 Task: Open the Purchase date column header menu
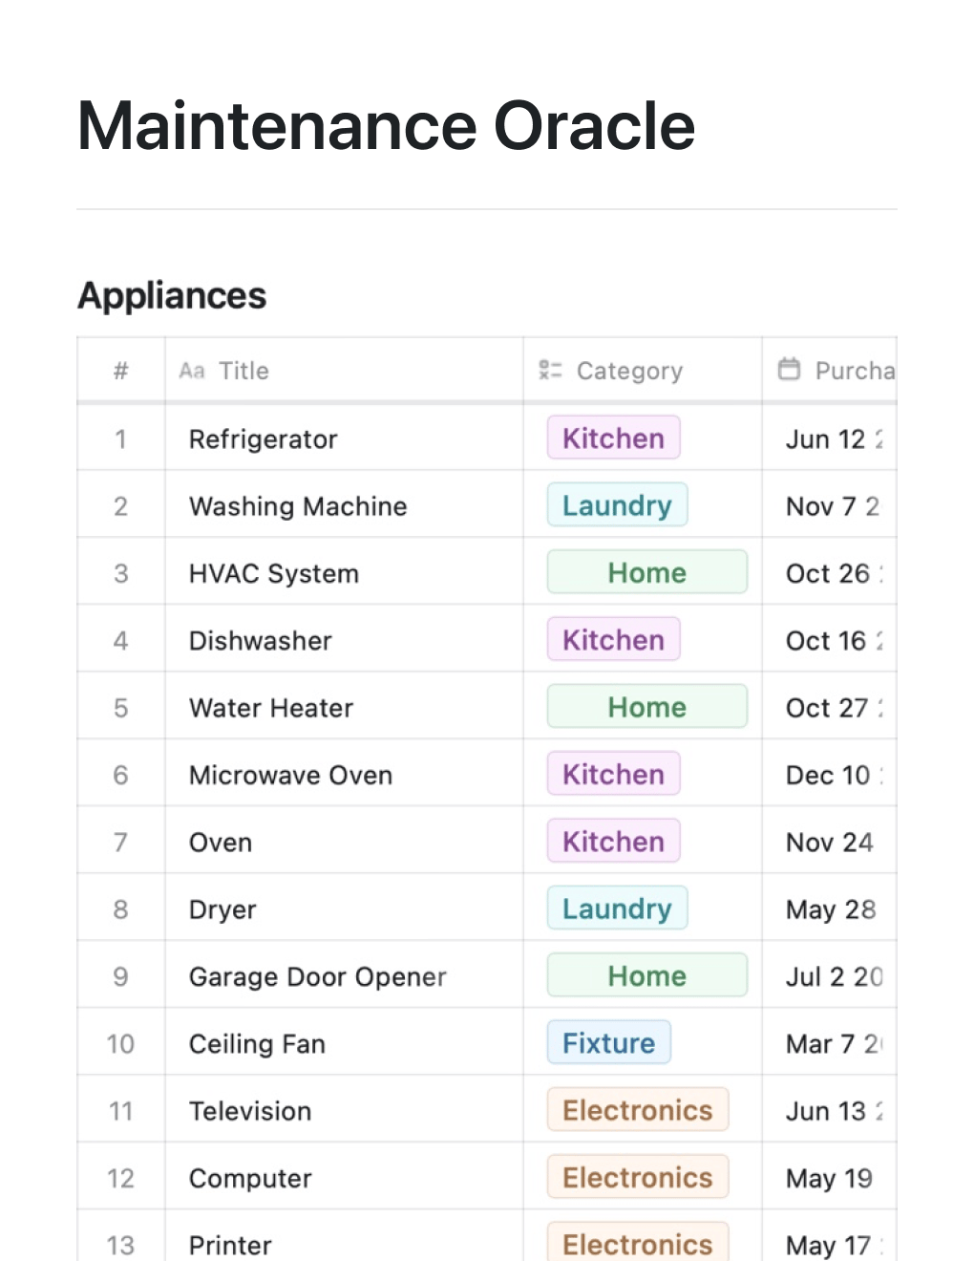854,371
